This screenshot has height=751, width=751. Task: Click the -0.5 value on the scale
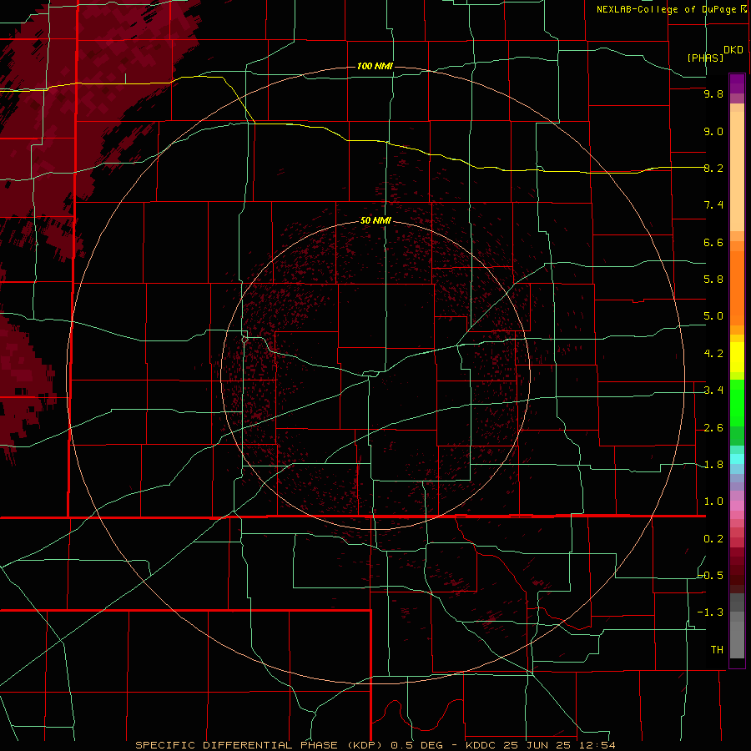[x=711, y=576]
